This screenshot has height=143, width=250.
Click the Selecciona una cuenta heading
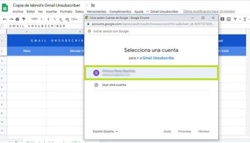151,50
